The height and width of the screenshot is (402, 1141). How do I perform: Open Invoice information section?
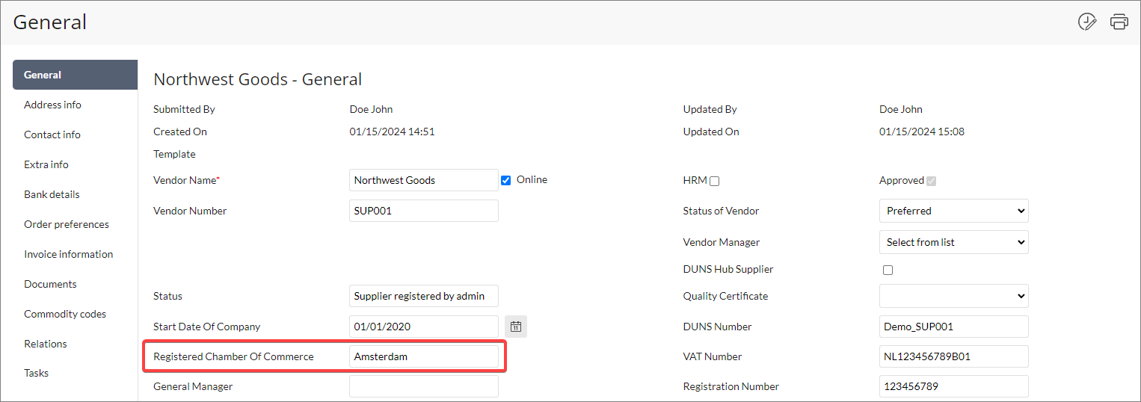click(x=69, y=254)
